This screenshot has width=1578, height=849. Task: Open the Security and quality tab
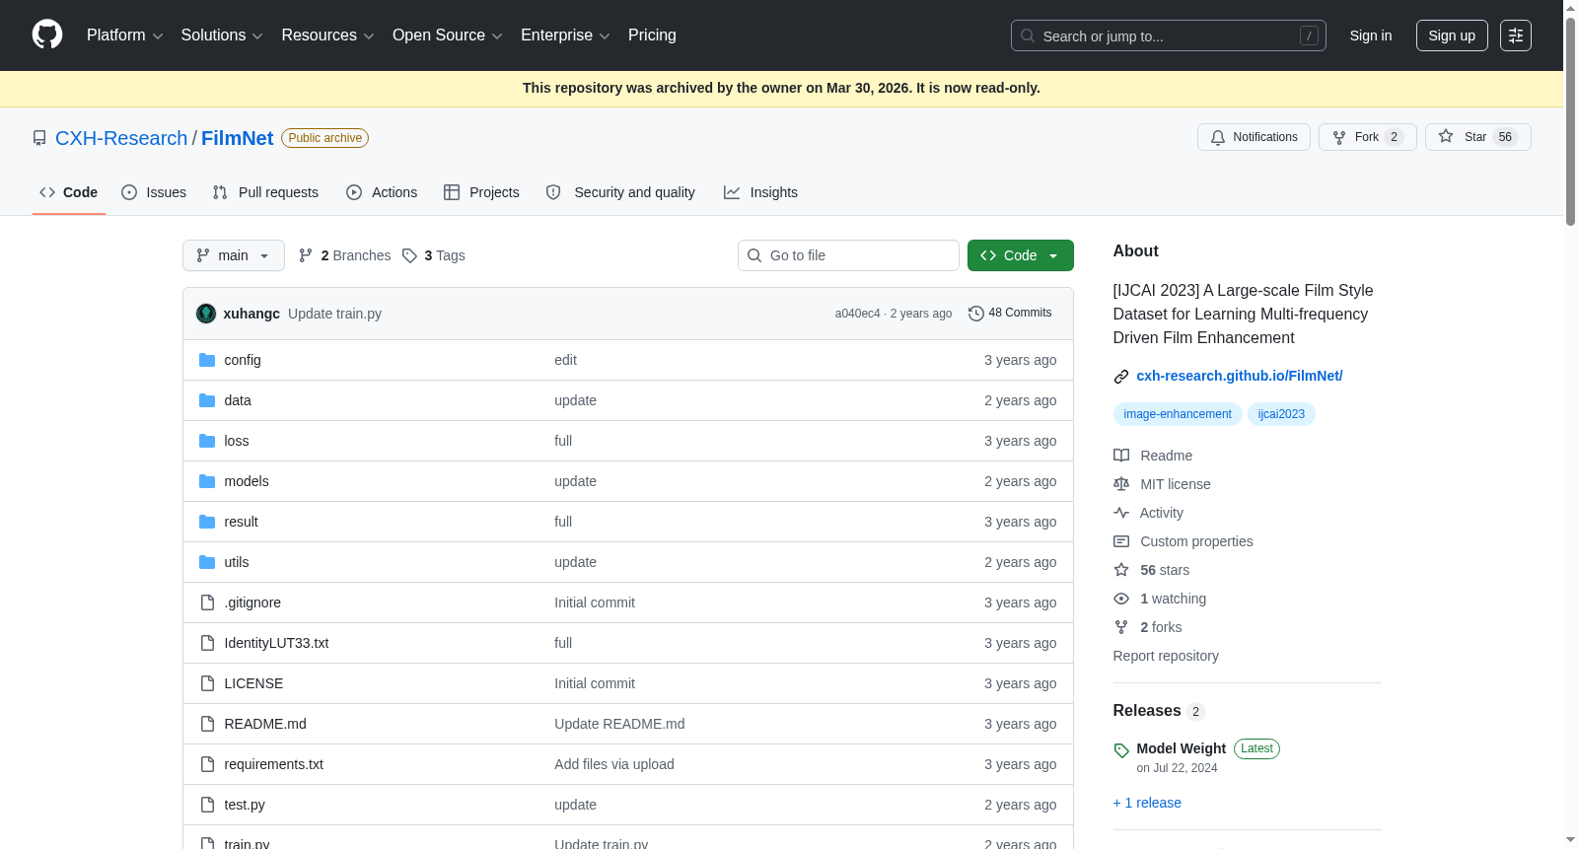click(x=620, y=192)
